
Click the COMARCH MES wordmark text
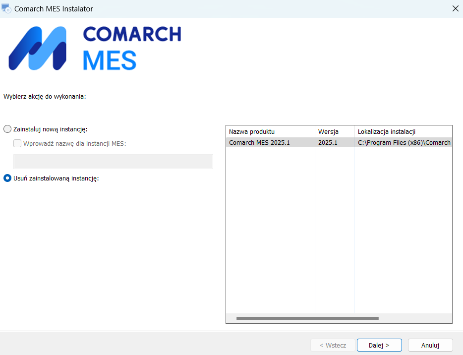(x=132, y=48)
